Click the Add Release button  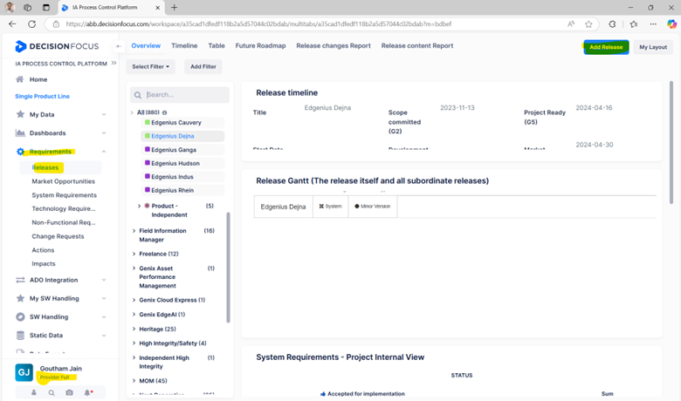click(x=606, y=47)
